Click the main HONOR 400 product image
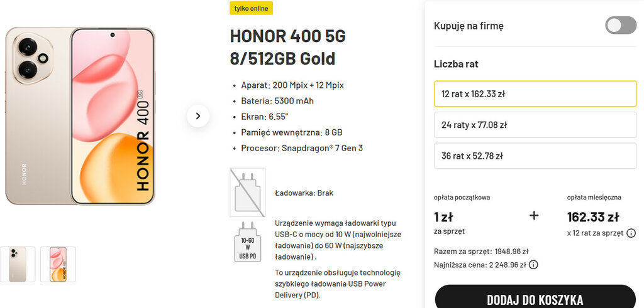The image size is (644, 308). pyautogui.click(x=80, y=116)
